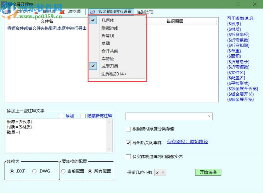Click the red X icon before 清空项
This screenshot has width=263, height=193.
tap(62, 12)
